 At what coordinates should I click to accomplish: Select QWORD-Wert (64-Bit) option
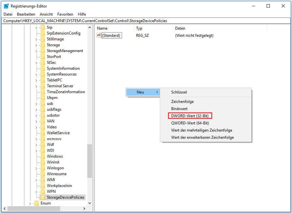(190, 123)
